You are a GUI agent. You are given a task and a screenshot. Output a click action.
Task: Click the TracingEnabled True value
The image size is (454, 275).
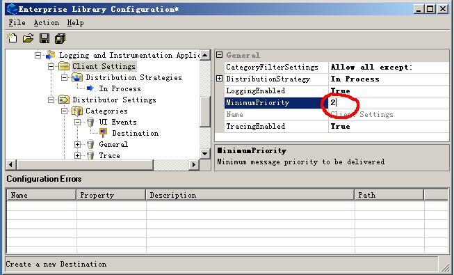pos(340,126)
